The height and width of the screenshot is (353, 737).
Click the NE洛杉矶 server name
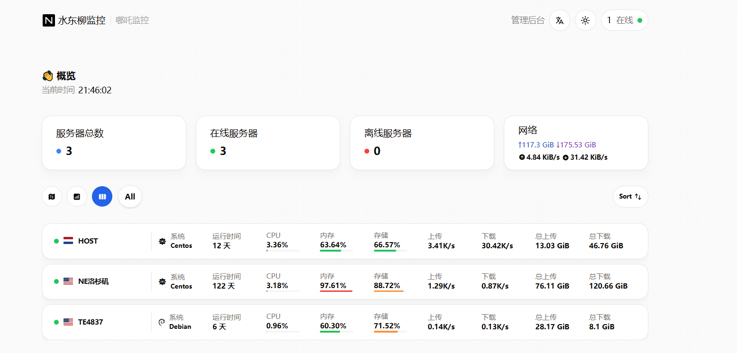point(94,281)
